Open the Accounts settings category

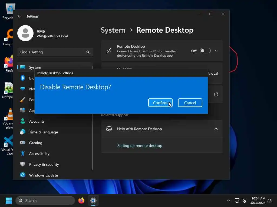[55, 121]
